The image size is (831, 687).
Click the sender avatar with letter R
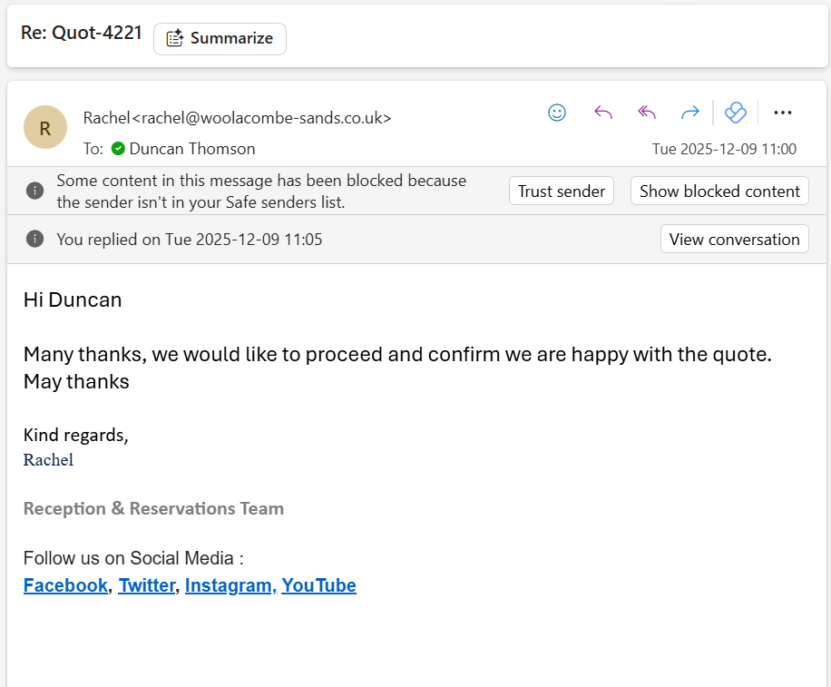pyautogui.click(x=45, y=128)
